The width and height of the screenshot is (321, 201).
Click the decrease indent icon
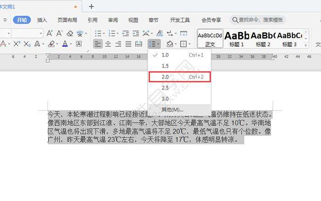126,33
